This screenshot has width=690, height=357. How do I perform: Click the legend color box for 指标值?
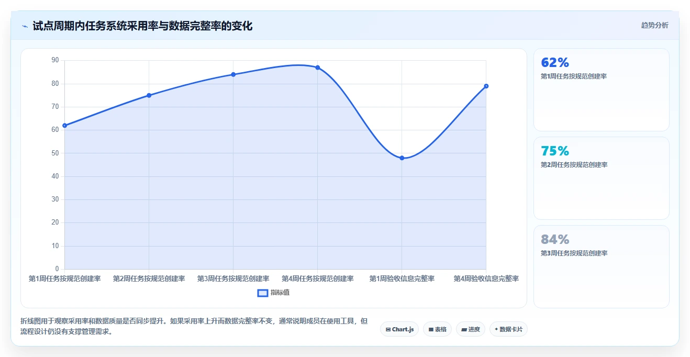coord(263,293)
